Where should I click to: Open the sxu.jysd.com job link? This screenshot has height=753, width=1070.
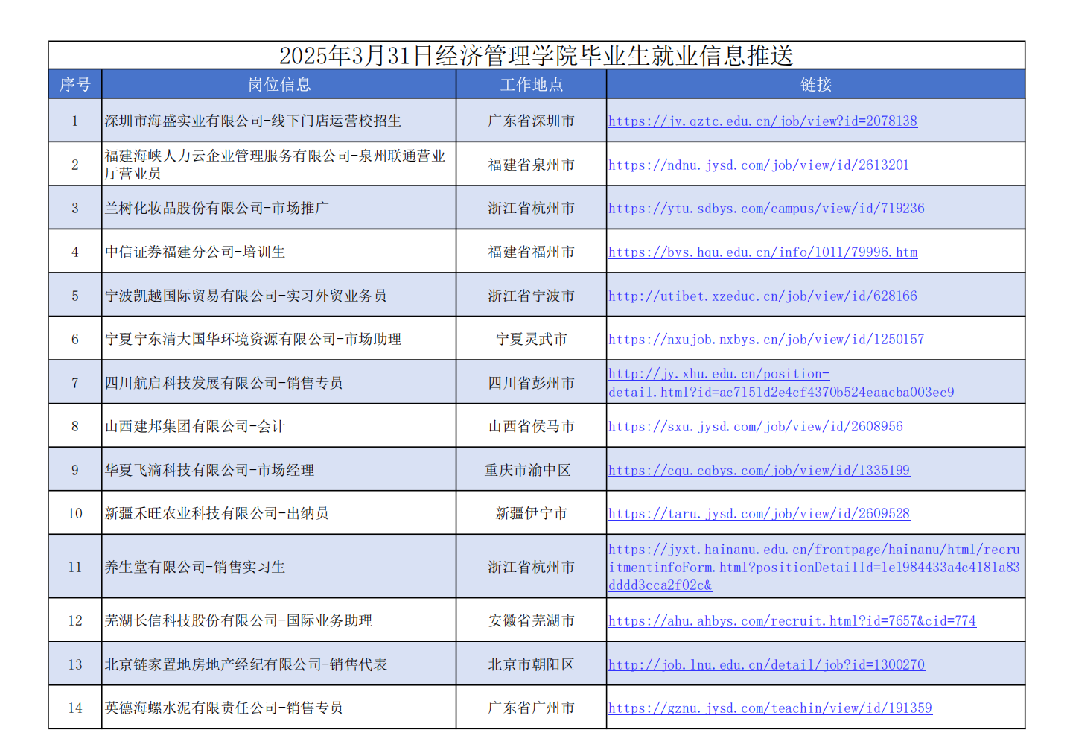tap(755, 427)
